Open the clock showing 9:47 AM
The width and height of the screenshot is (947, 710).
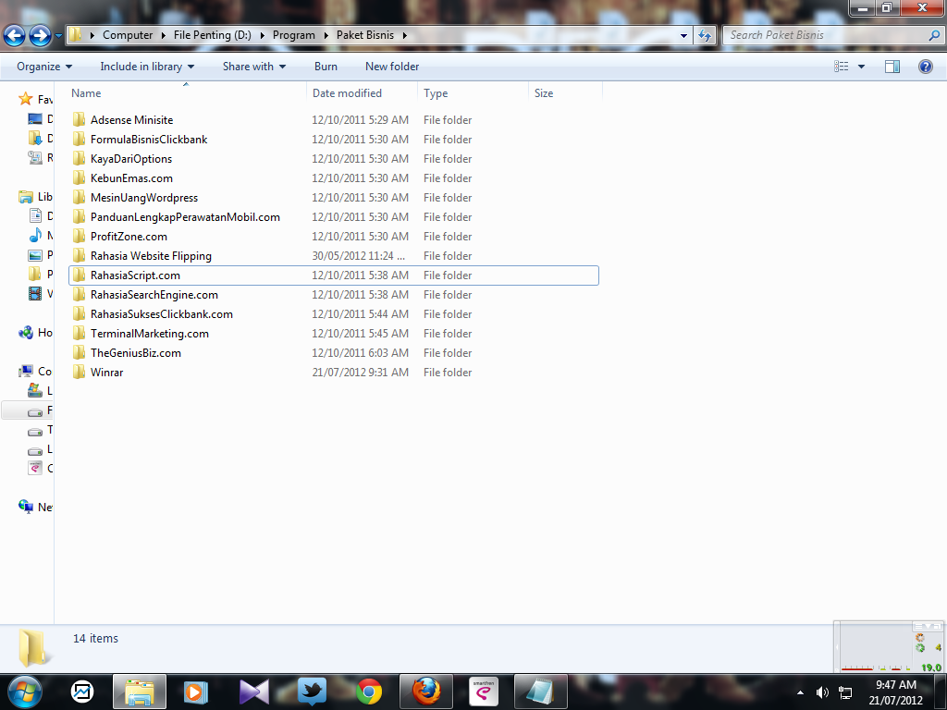(x=895, y=692)
